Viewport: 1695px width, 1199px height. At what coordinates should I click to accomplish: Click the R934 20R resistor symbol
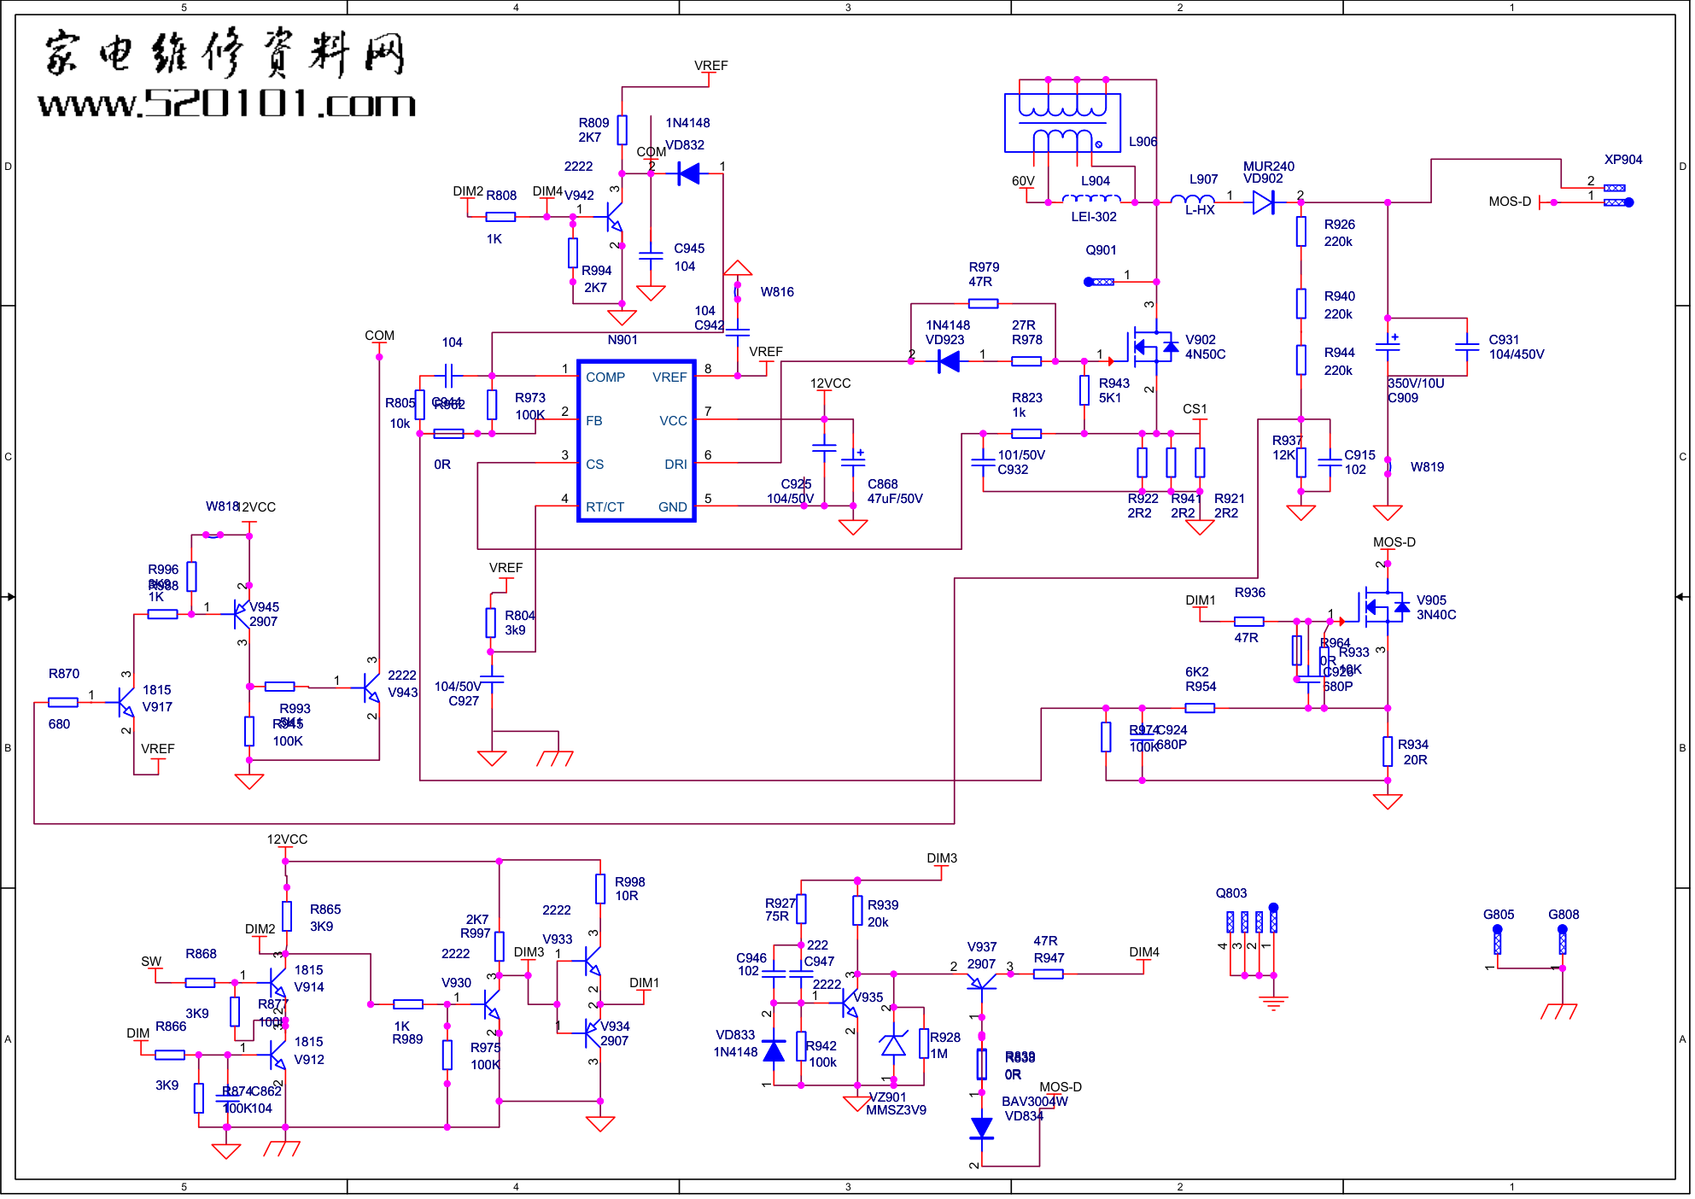(1388, 752)
